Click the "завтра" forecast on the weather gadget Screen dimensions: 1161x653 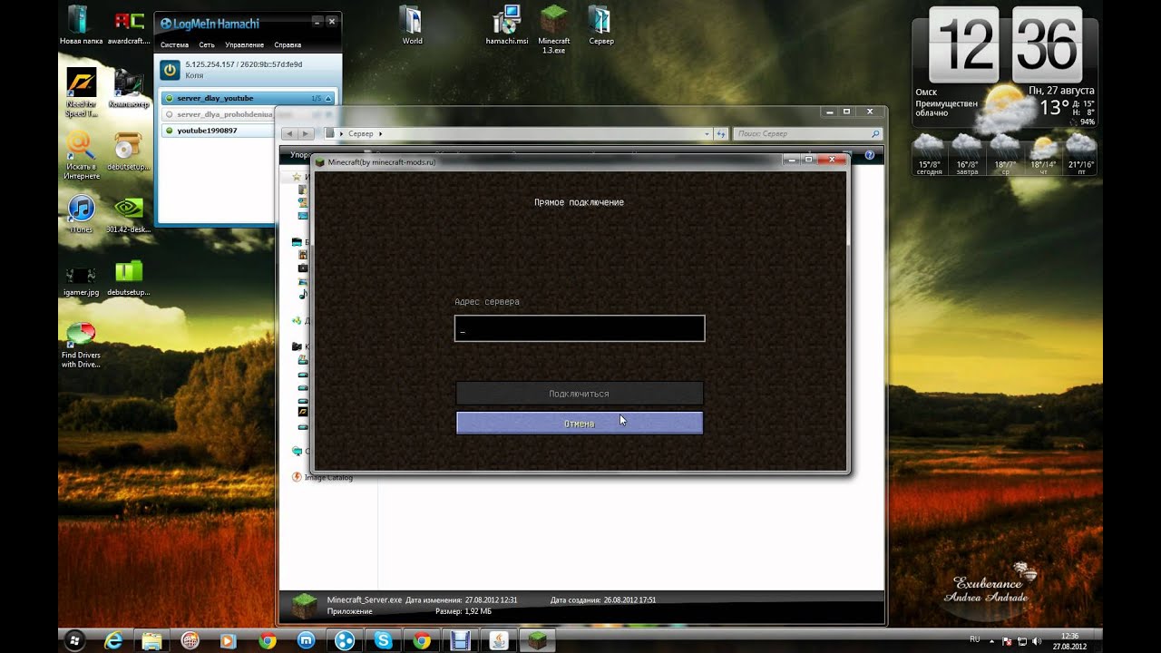(967, 154)
